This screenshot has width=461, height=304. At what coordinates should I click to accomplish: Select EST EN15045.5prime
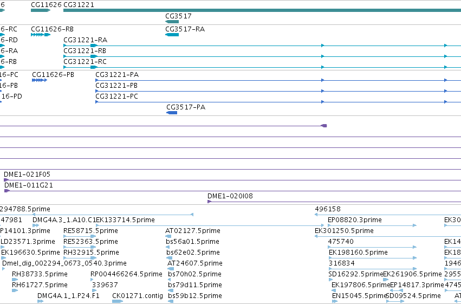click(359, 296)
